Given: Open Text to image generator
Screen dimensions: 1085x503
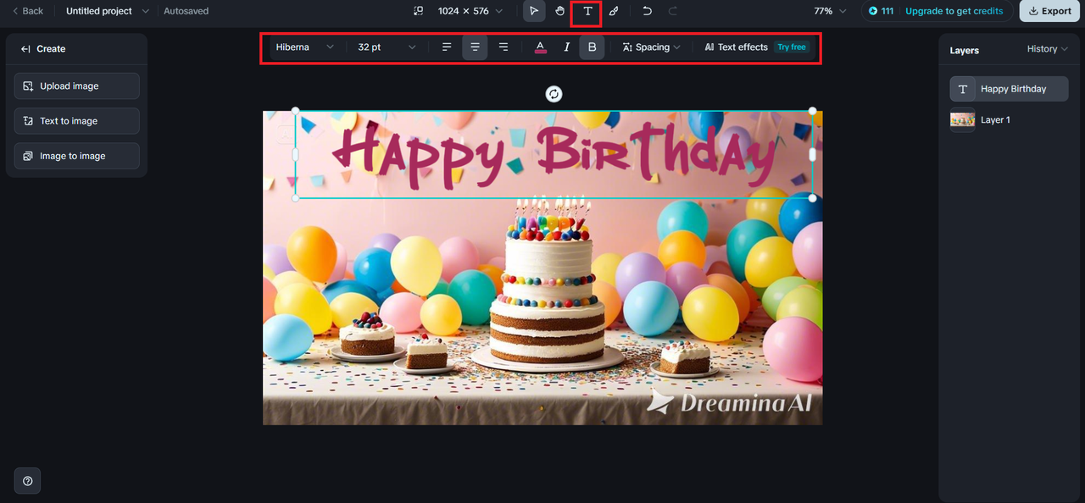Looking at the screenshot, I should 76,121.
